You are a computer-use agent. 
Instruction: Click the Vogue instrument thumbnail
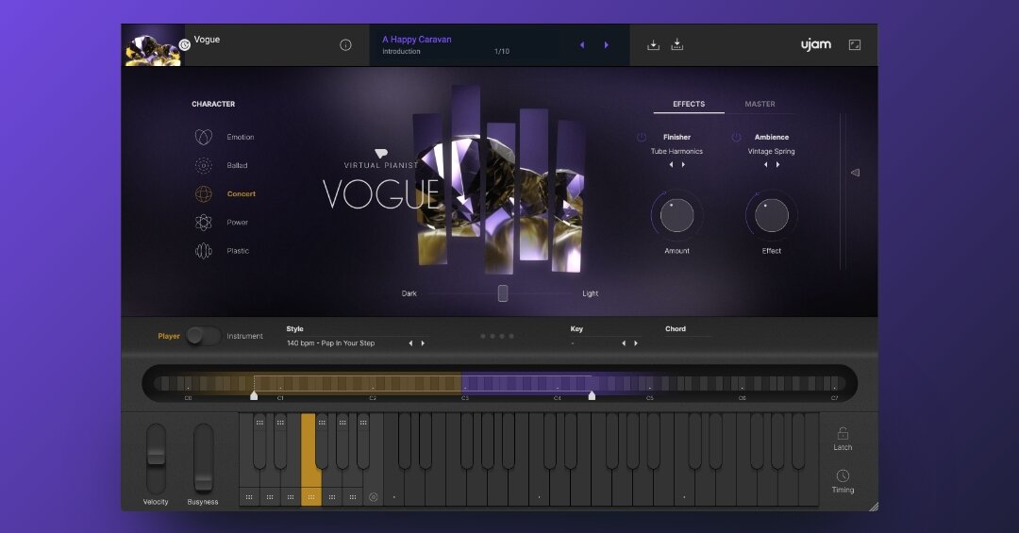click(154, 45)
